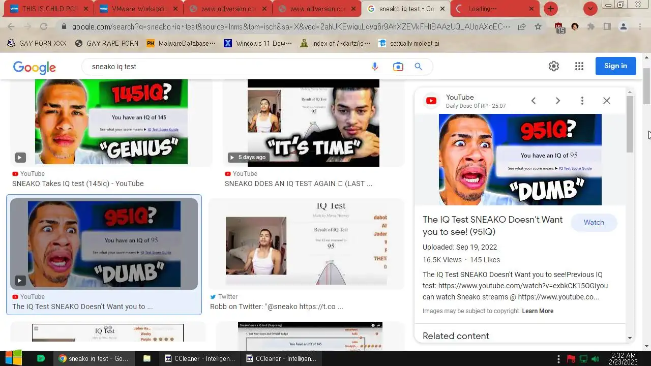Screen dimensions: 651x366
Task: Open the Twitter IQ Test result image
Action: (x=306, y=245)
